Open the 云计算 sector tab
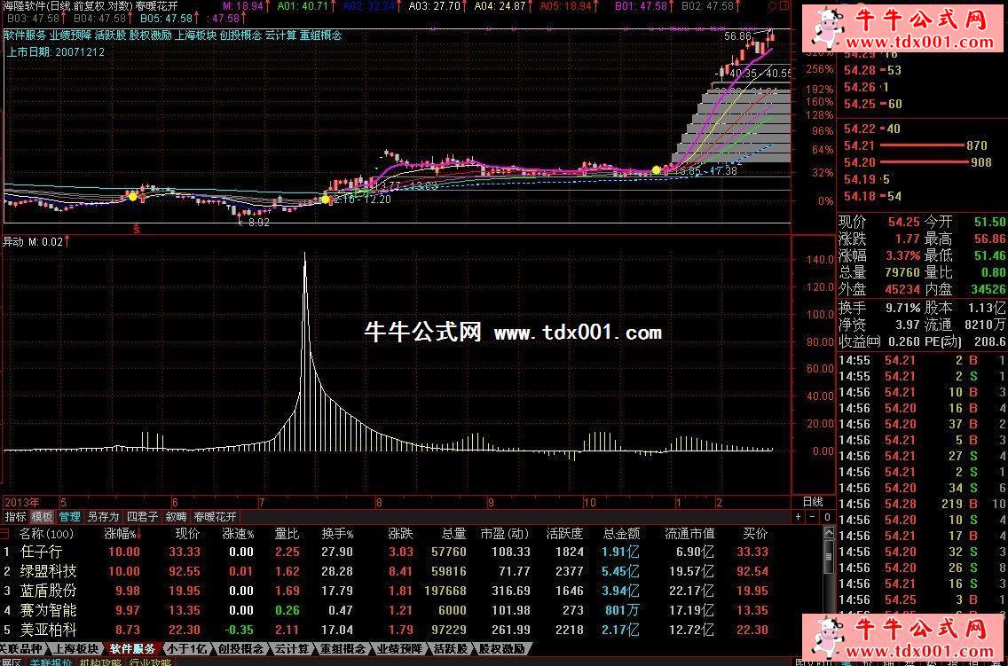Viewport: 1008px width, 666px height. point(291,649)
